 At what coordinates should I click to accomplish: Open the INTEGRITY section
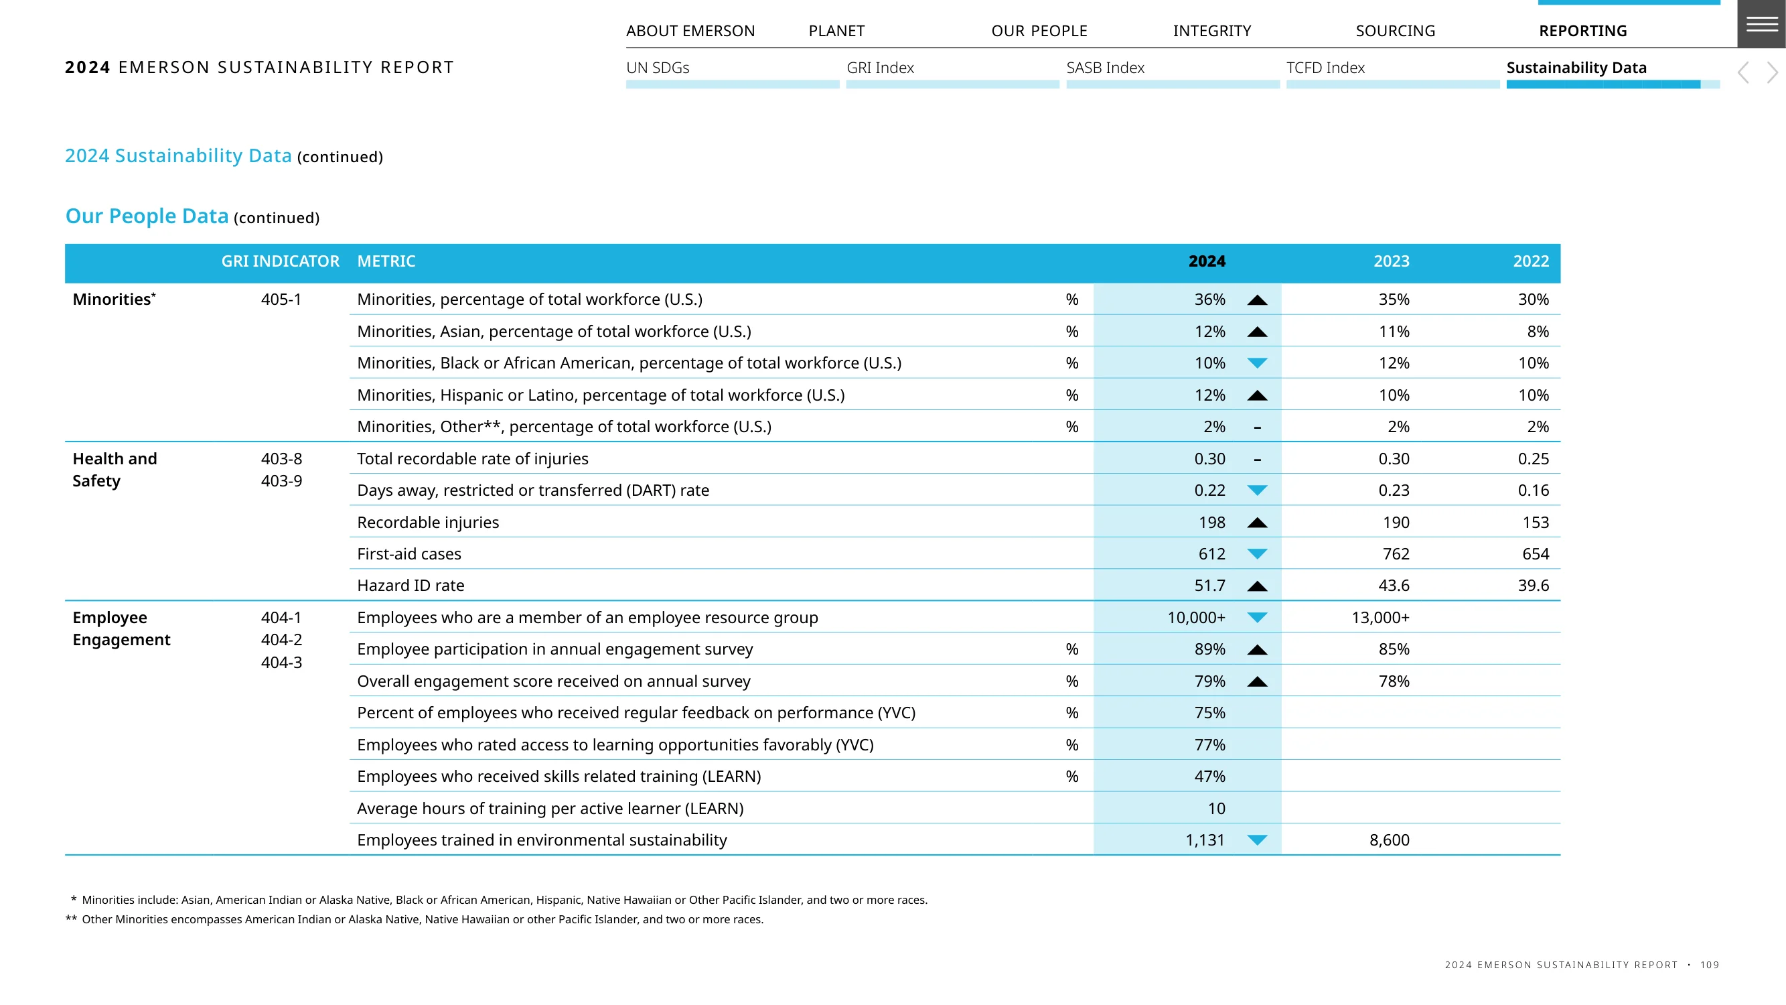pyautogui.click(x=1212, y=31)
